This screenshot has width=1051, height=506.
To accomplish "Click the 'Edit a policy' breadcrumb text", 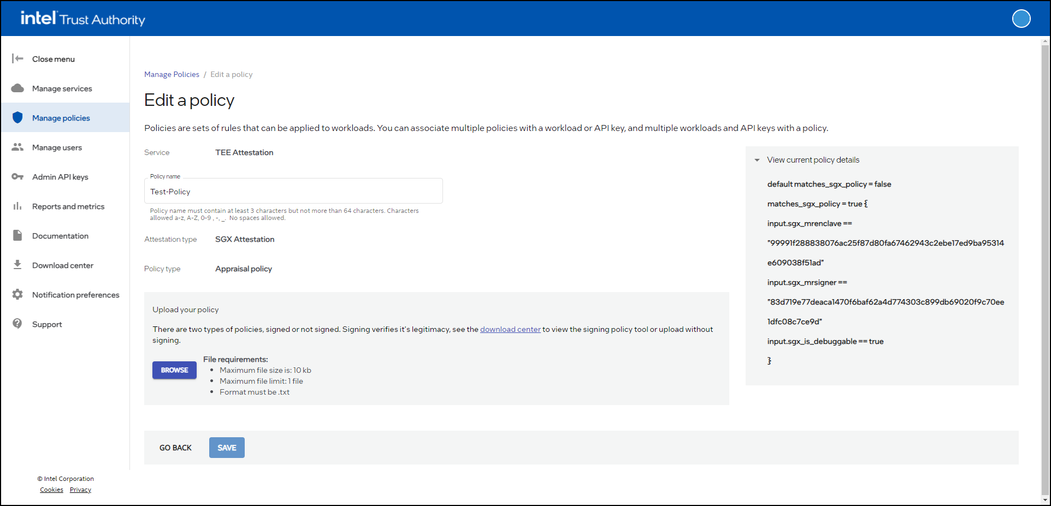I will (x=232, y=74).
